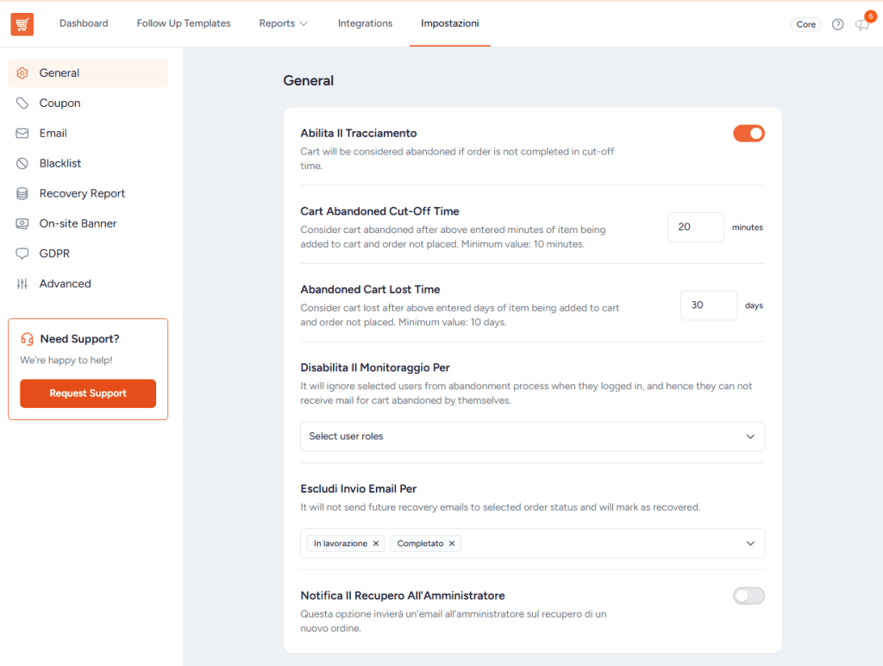The width and height of the screenshot is (883, 666).
Task: Open the Follow Up Templates tab
Action: pos(184,23)
